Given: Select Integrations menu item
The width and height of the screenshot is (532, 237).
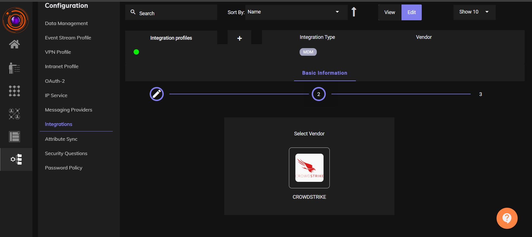Looking at the screenshot, I should pos(59,124).
